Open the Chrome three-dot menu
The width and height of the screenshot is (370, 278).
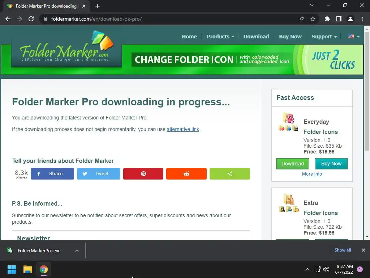362,19
